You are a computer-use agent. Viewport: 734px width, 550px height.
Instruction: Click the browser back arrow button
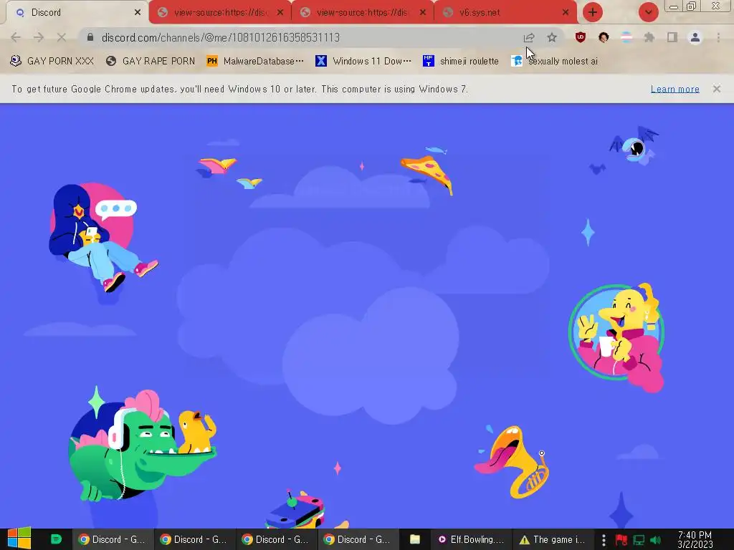(16, 37)
